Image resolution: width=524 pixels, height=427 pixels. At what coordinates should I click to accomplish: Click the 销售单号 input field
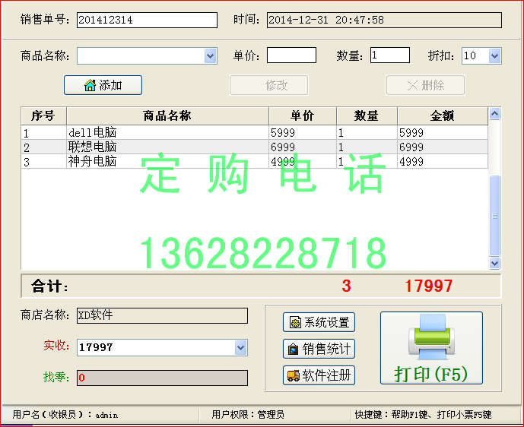point(147,20)
